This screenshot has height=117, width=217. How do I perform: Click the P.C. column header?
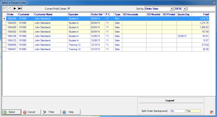109,14
